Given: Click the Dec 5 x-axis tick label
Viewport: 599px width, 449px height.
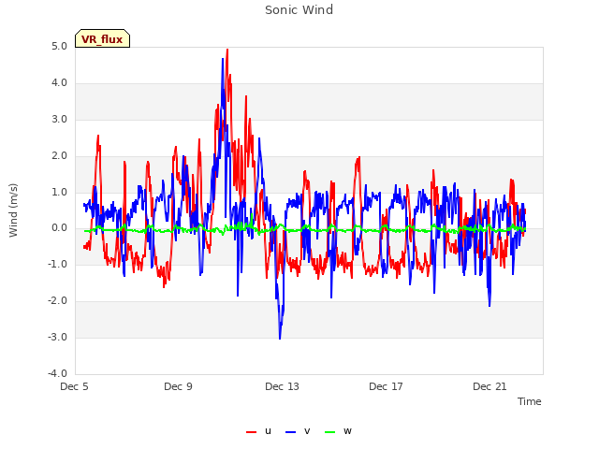Looking at the screenshot, I should [x=74, y=386].
